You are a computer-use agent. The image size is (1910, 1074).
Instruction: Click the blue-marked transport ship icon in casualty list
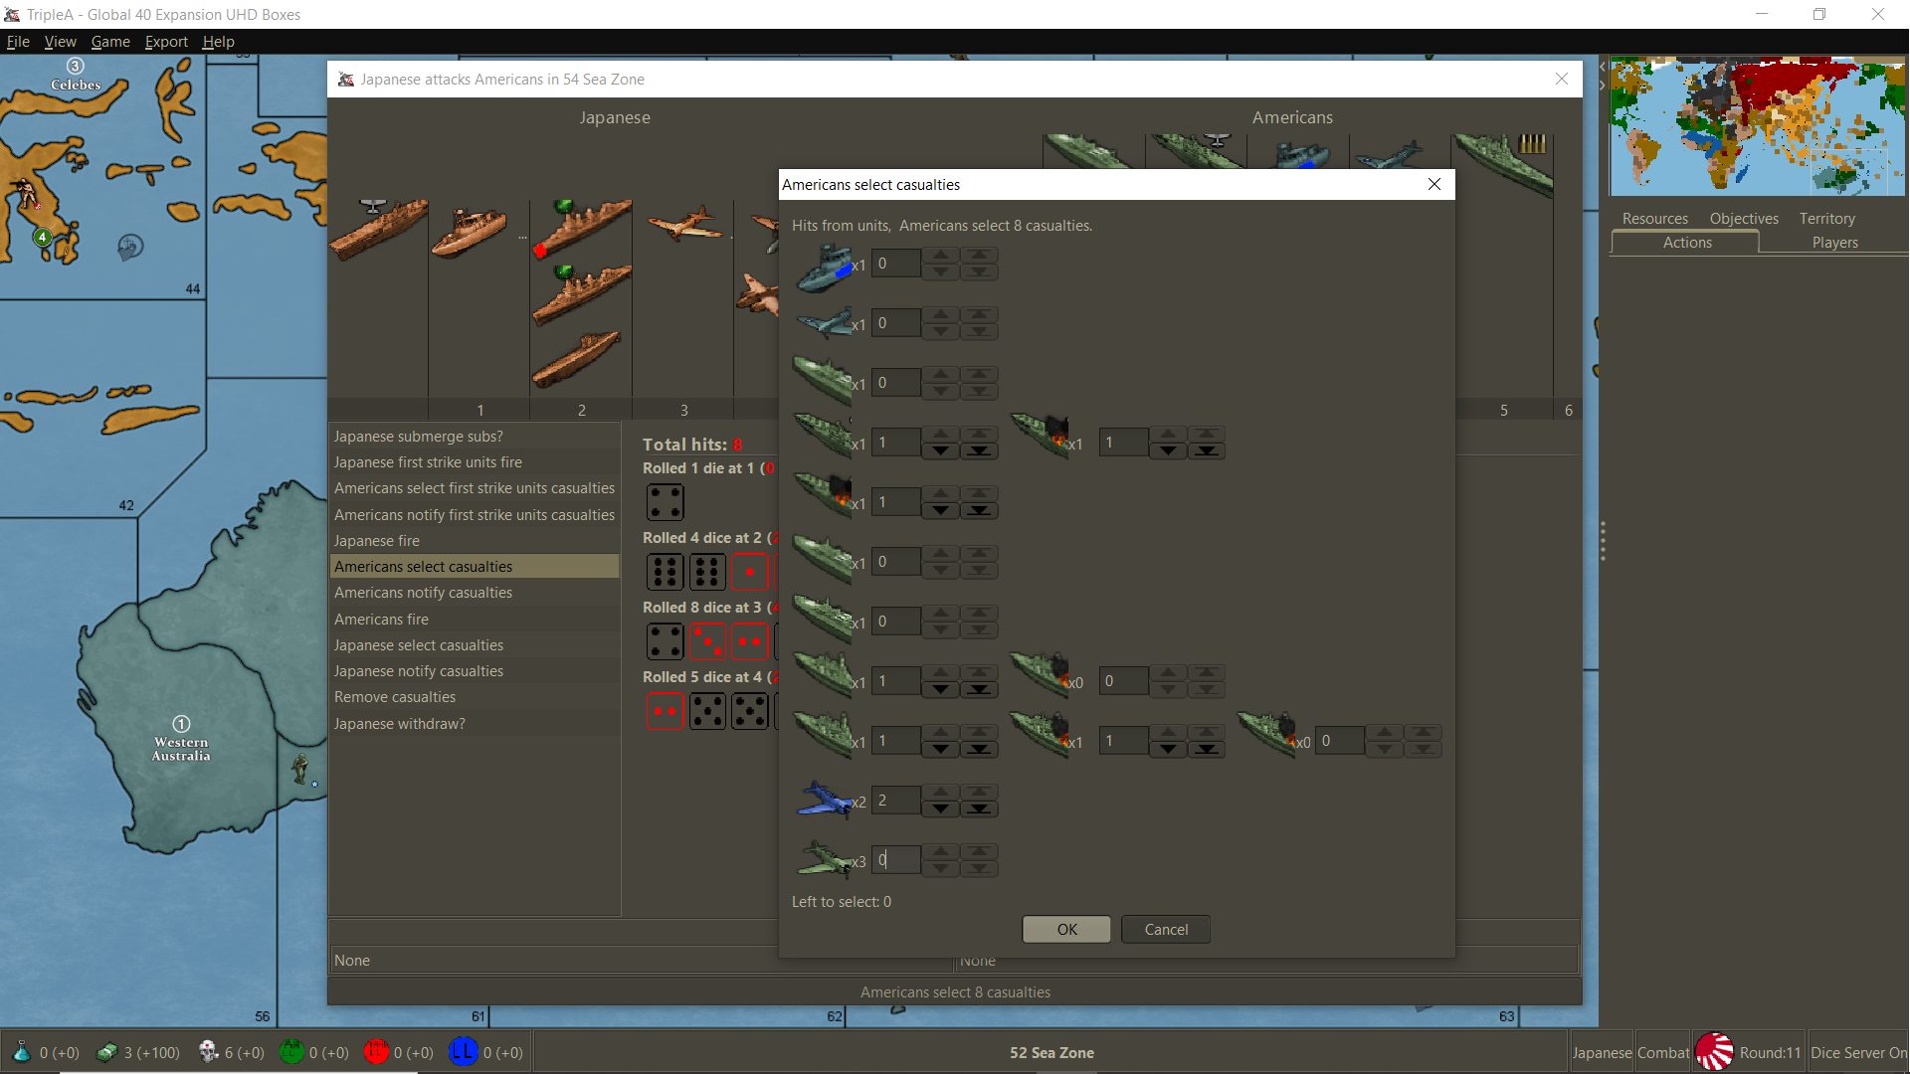[824, 268]
